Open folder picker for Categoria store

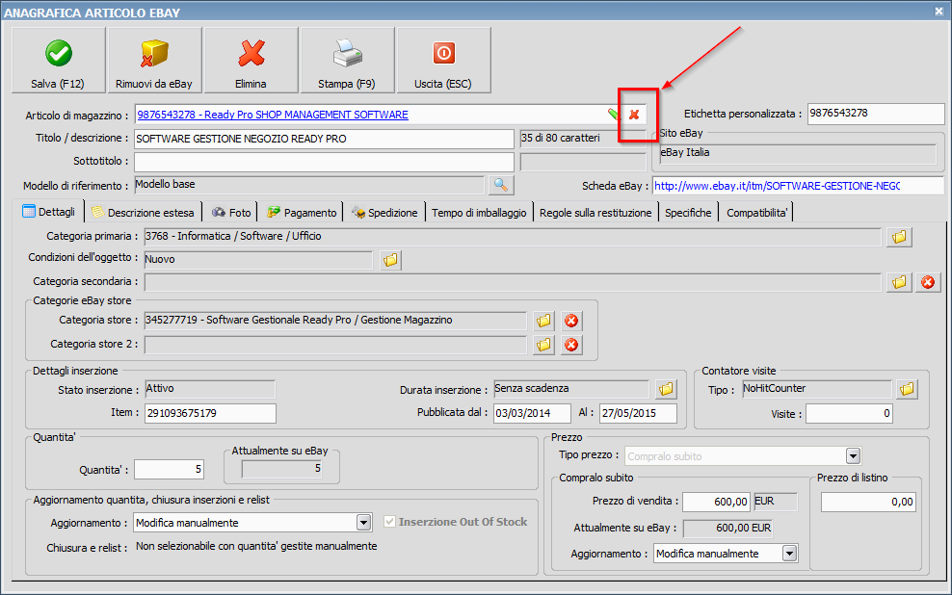(x=544, y=321)
